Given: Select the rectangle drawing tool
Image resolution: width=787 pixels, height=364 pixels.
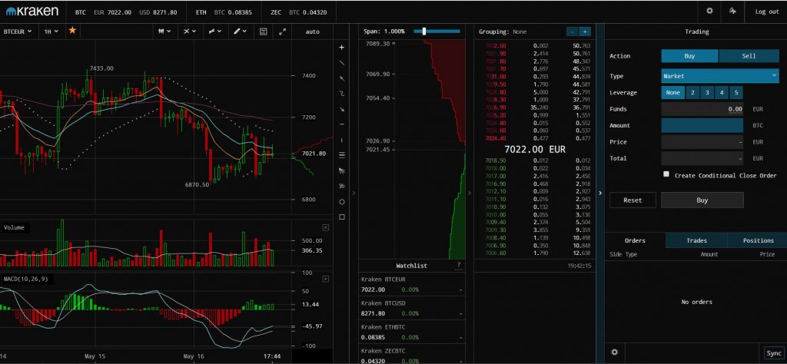Looking at the screenshot, I should [342, 217].
